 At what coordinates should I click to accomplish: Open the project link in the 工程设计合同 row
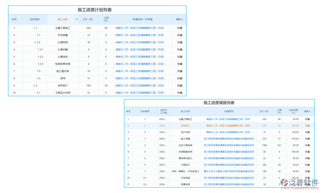click(140, 93)
